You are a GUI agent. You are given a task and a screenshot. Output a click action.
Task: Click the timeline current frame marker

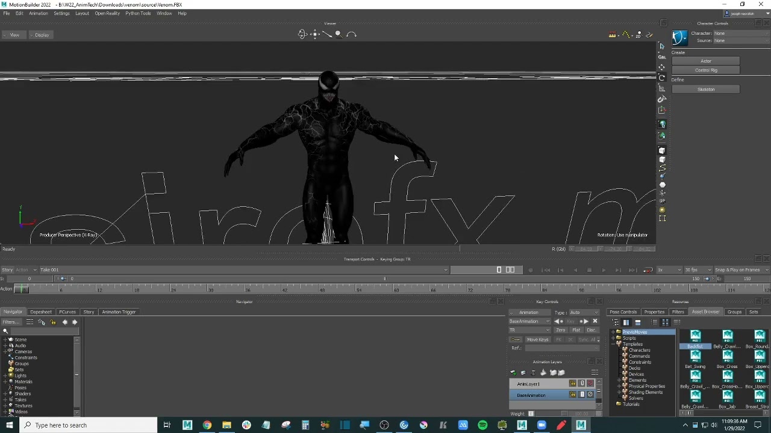pos(21,289)
